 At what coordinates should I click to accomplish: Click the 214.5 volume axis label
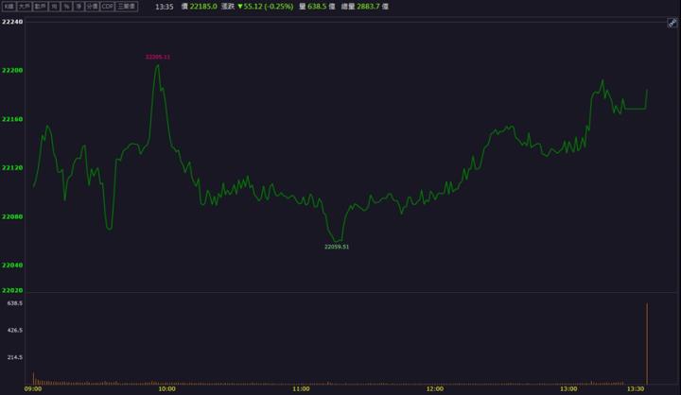pyautogui.click(x=15, y=357)
